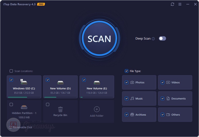The height and width of the screenshot is (137, 199).
Task: Uncheck the New Volume (E:) checkbox
Action: [x=84, y=80]
